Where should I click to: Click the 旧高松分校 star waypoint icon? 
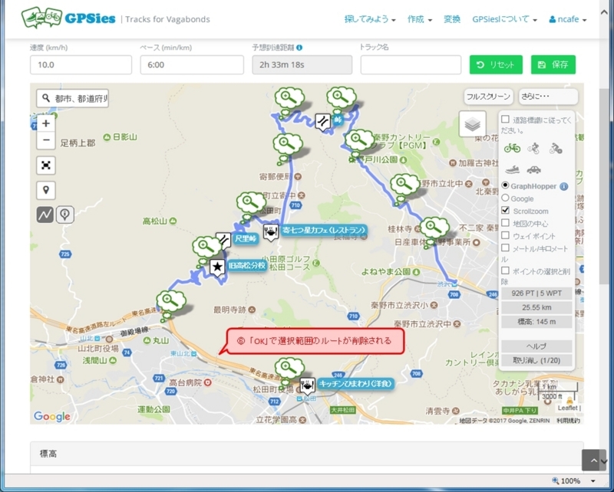[x=217, y=267]
